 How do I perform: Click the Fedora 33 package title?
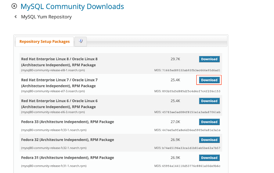pos(67,122)
